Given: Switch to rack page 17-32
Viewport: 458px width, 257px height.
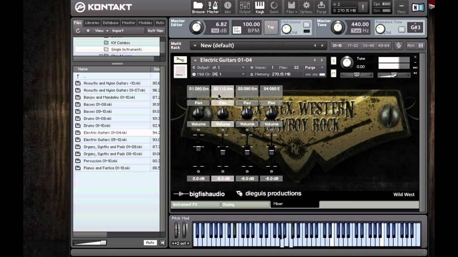Looking at the screenshot, I should pyautogui.click(x=352, y=45).
